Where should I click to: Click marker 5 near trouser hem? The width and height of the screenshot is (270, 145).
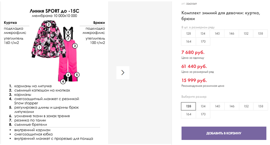coord(77,75)
